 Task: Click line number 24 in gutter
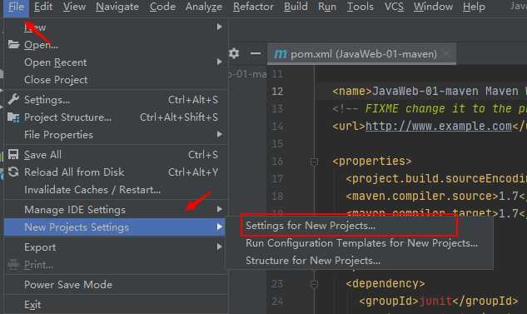[x=277, y=302]
